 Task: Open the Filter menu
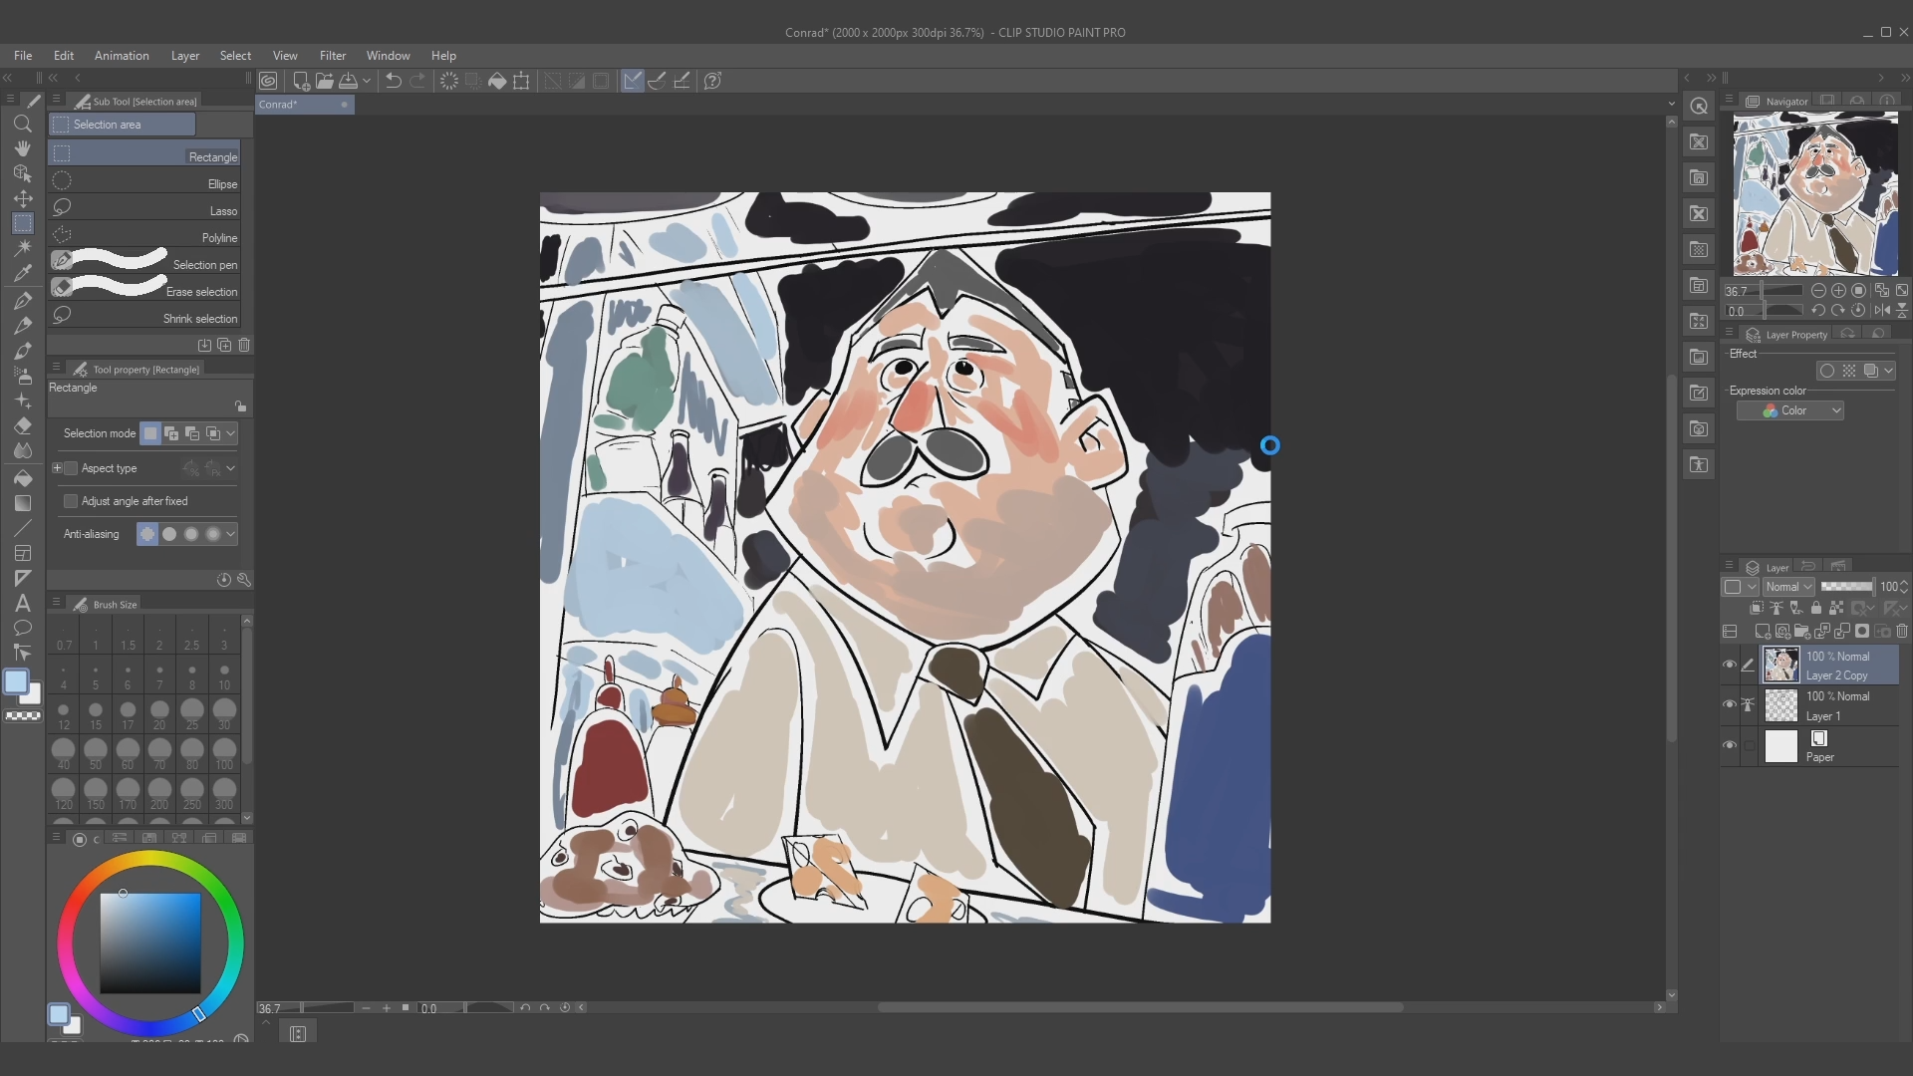tap(331, 55)
